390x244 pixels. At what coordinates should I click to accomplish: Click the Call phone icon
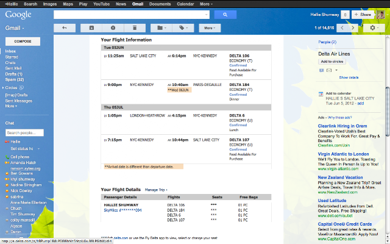point(7,157)
